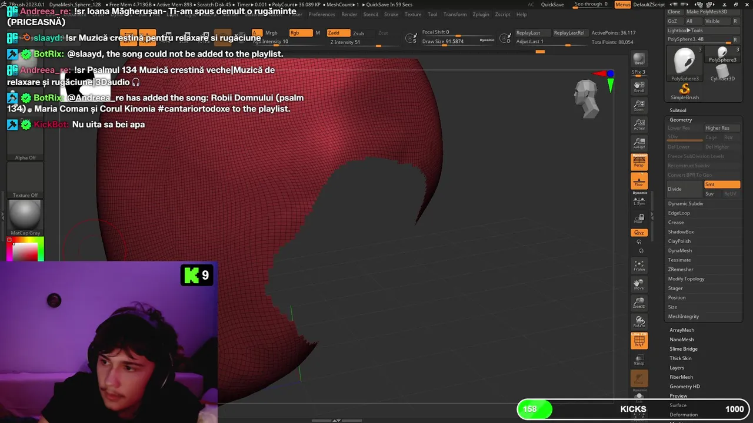Viewport: 753px width, 423px height.
Task: Open the Transform menu
Action: (x=455, y=14)
